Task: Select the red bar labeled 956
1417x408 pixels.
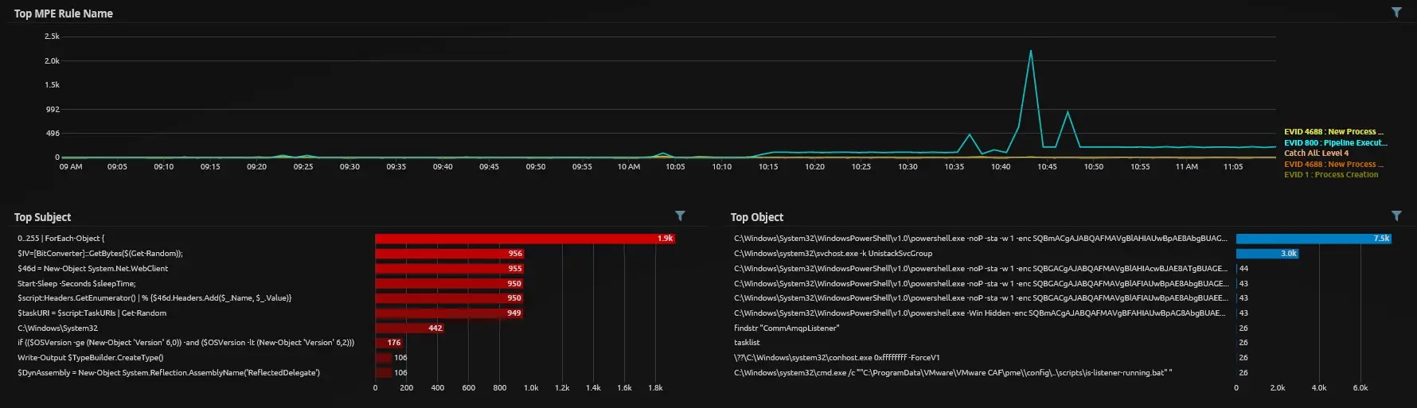Action: coord(450,254)
